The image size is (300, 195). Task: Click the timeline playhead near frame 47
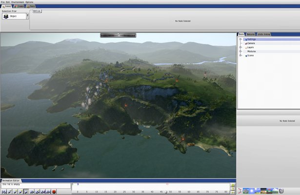coord(166,192)
